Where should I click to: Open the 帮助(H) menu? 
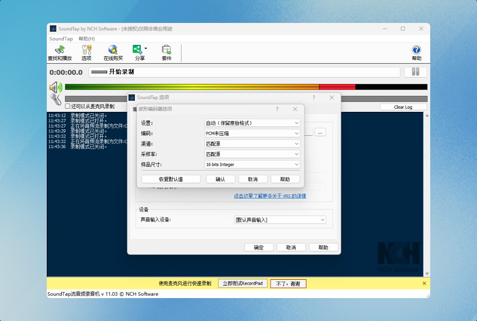coord(85,39)
